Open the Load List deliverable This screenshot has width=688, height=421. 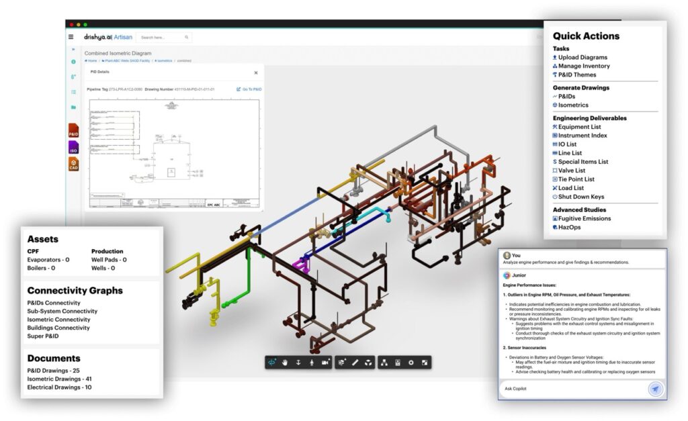pyautogui.click(x=568, y=188)
